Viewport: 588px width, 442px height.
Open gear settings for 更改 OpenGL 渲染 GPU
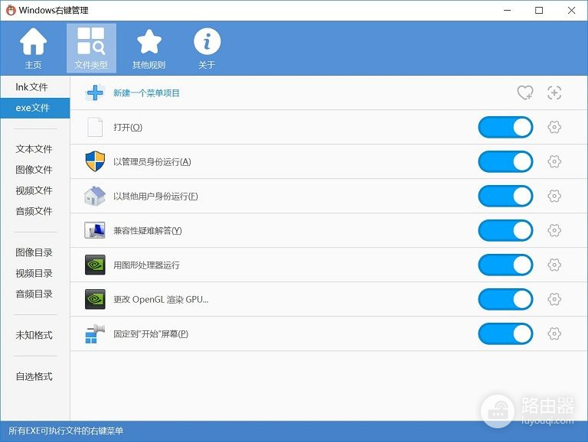(554, 299)
